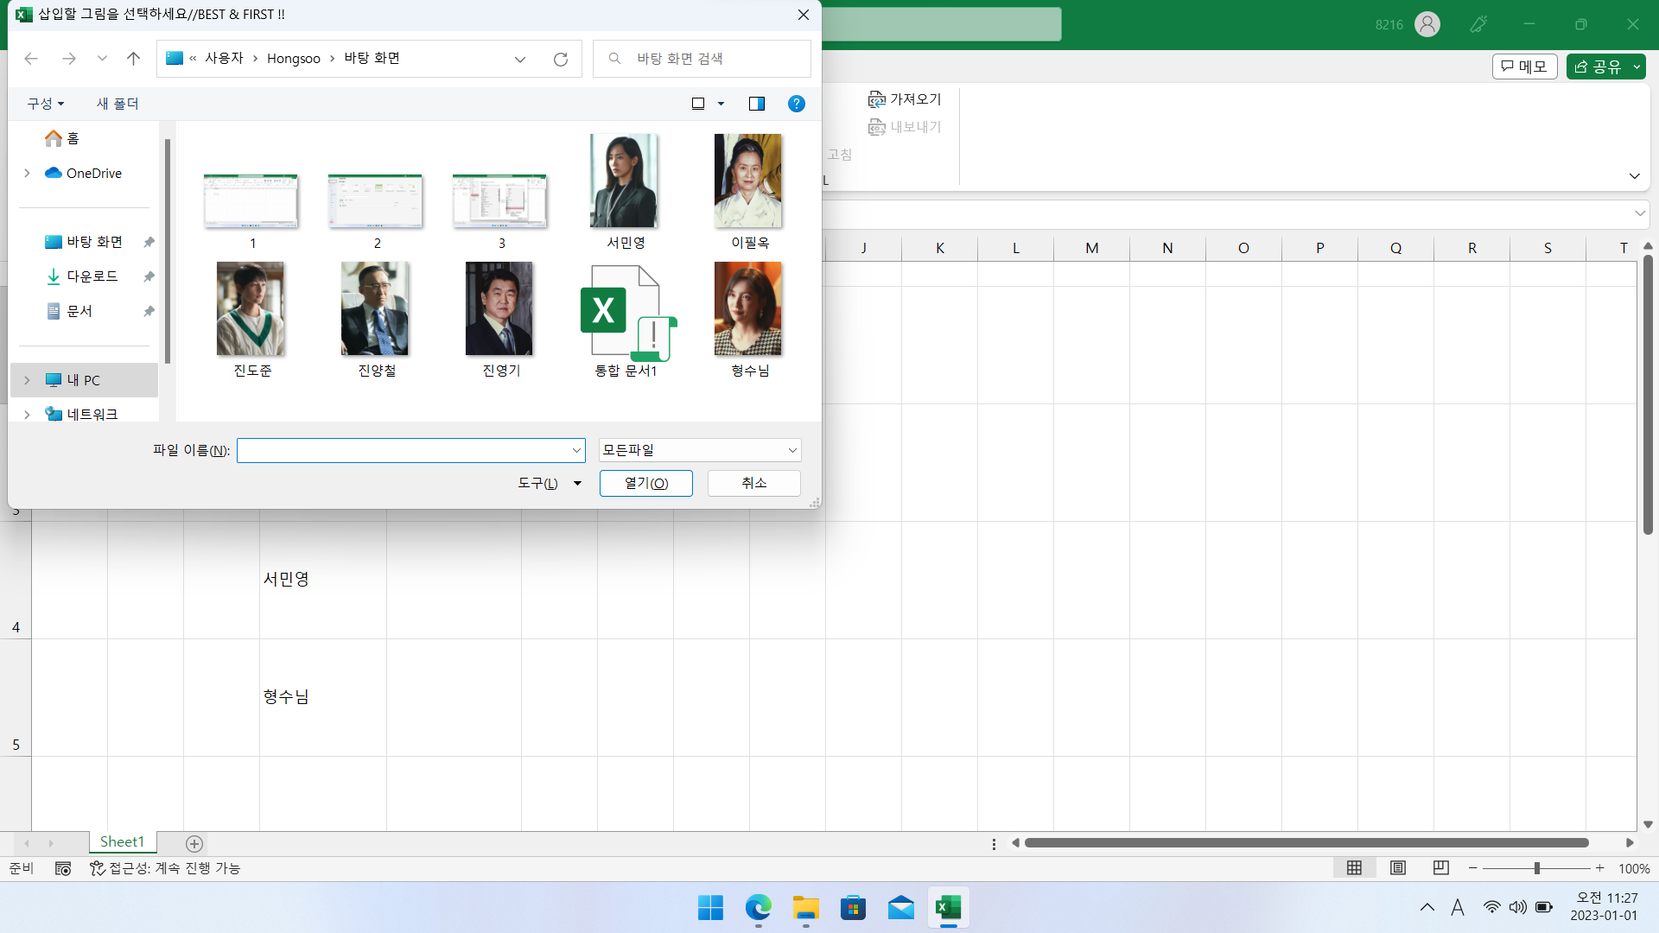Go up one folder level arrow
1659x933 pixels.
(x=133, y=59)
